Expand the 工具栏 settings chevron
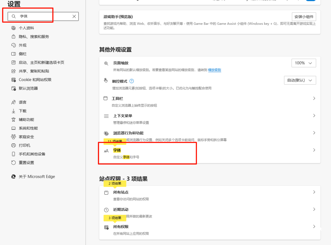331x245 pixels. tap(314, 98)
